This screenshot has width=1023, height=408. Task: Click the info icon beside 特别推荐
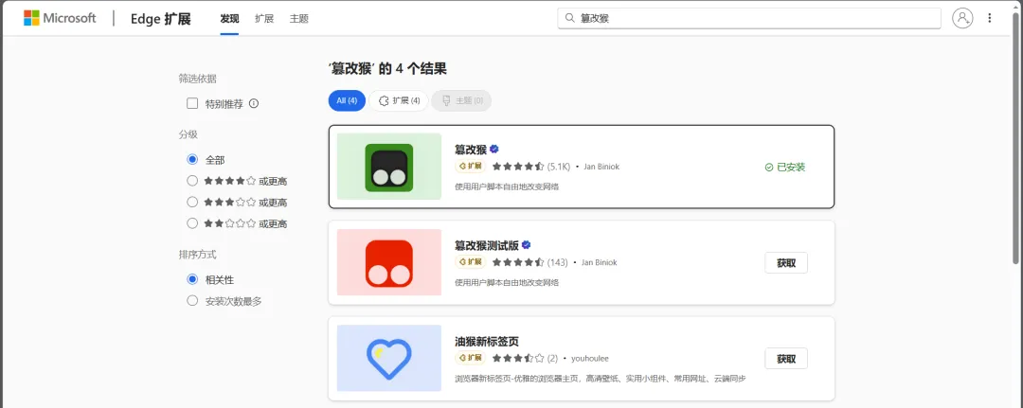point(254,103)
